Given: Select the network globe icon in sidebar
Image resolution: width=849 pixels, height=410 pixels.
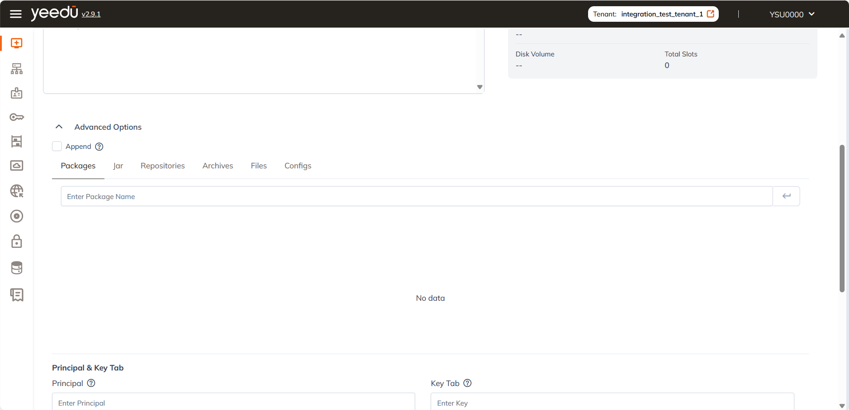Looking at the screenshot, I should point(16,191).
